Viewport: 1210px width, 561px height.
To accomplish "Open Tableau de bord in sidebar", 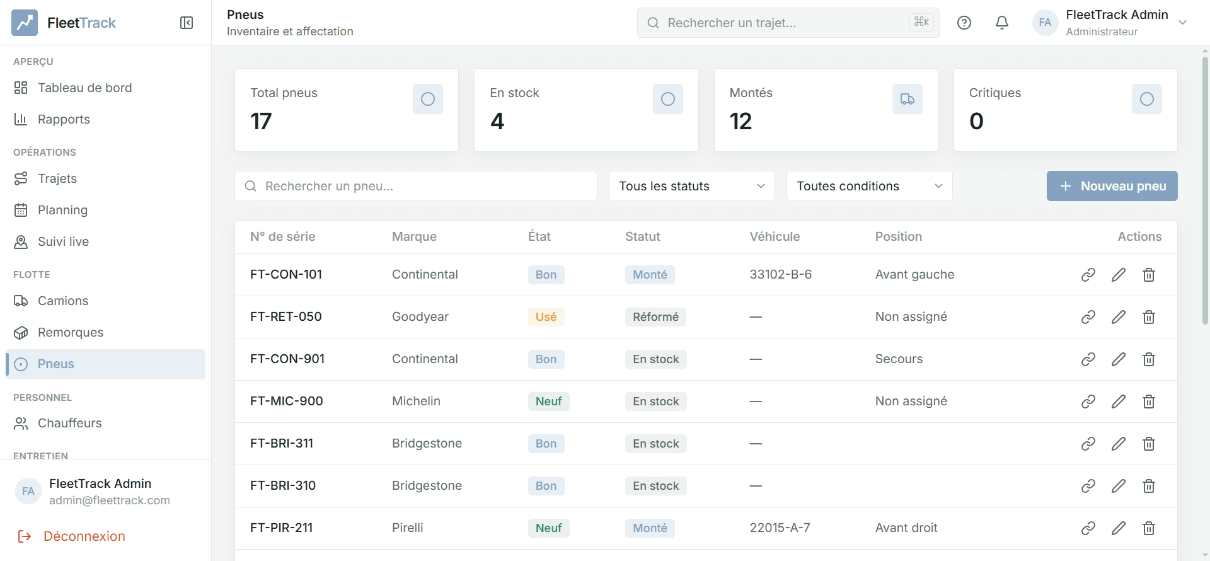I will [105, 88].
